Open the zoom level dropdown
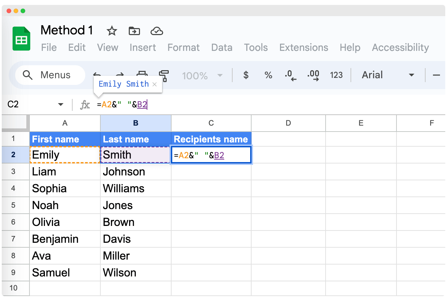The height and width of the screenshot is (301, 447). 203,75
